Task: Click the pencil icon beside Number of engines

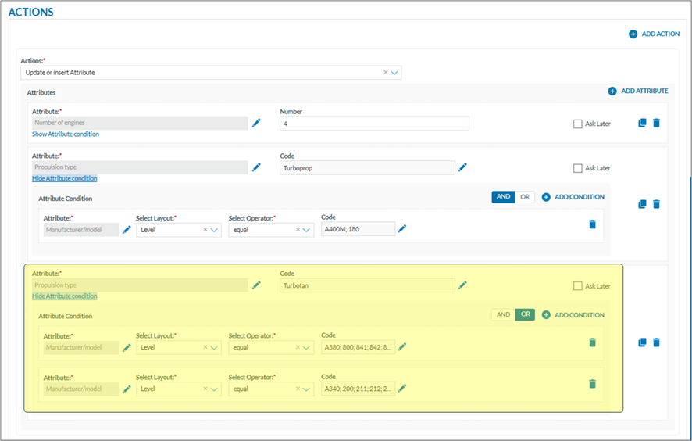Action: click(256, 123)
